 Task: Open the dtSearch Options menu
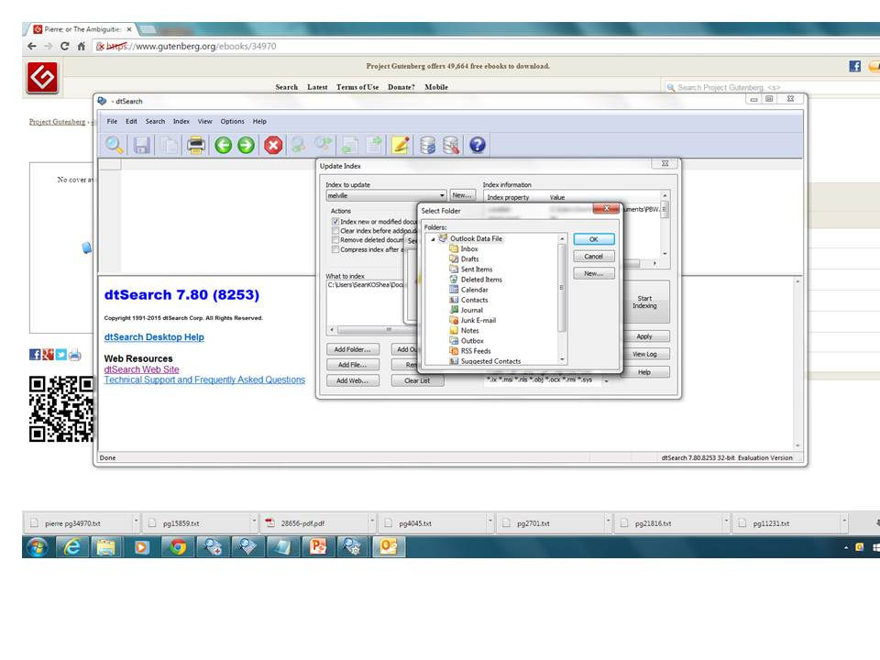pos(232,121)
